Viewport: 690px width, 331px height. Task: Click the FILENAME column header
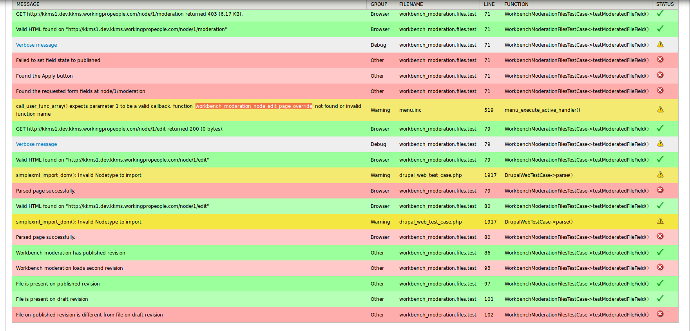[411, 4]
